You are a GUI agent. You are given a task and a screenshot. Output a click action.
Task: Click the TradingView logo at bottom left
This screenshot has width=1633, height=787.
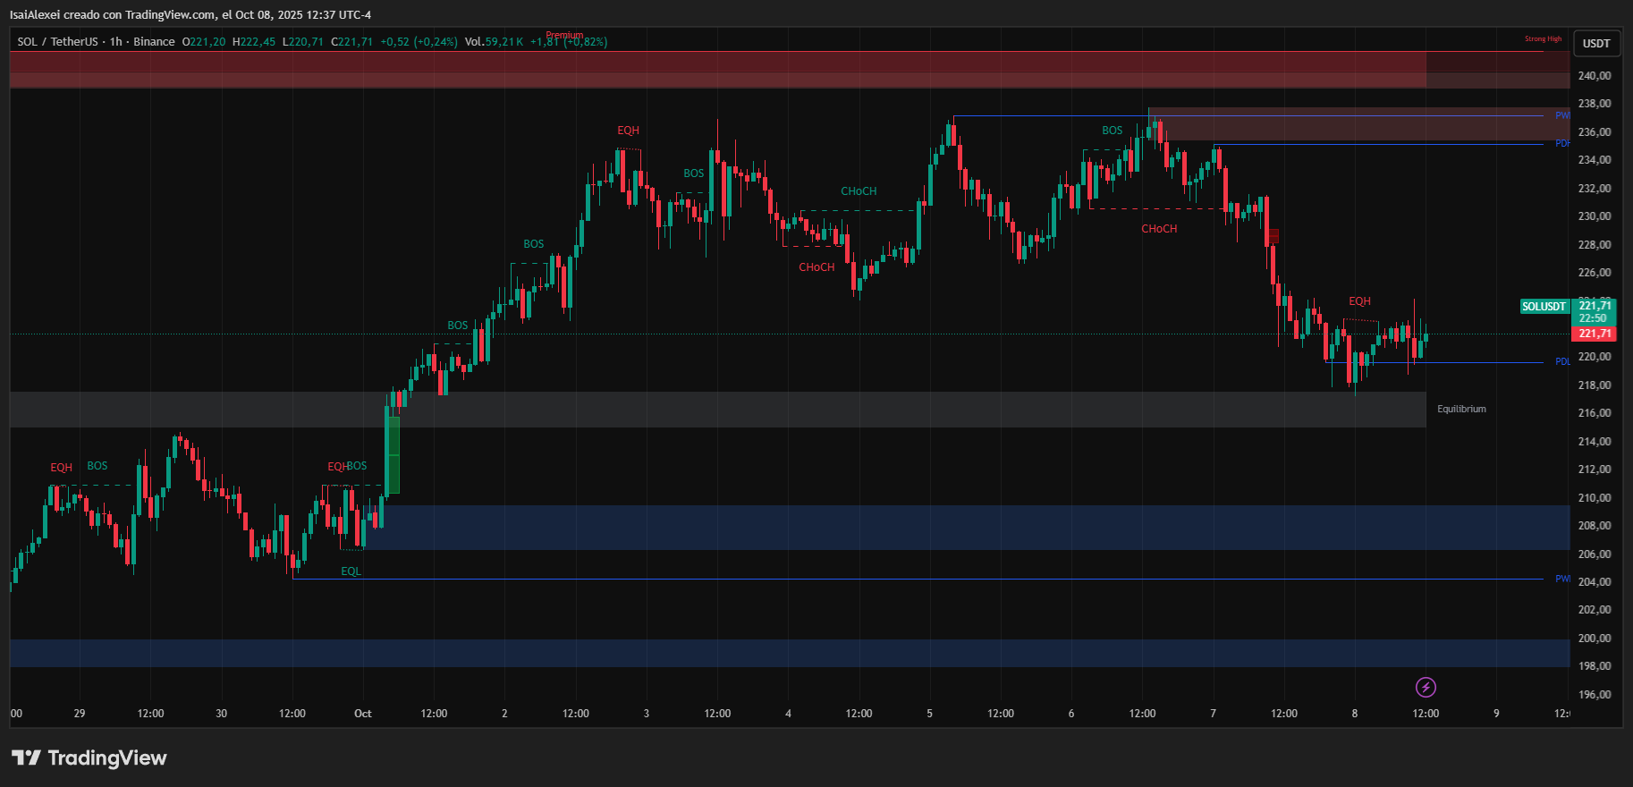(x=89, y=758)
